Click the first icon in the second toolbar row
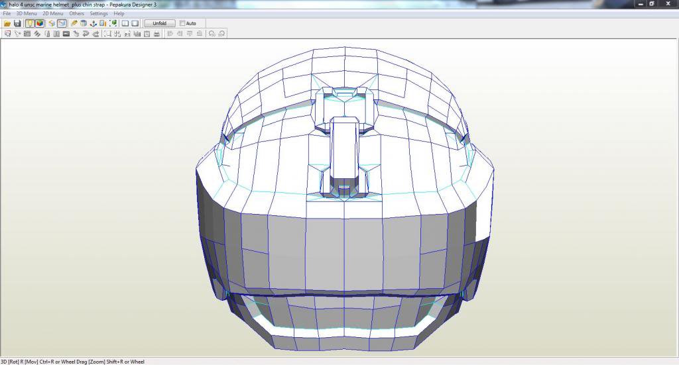Viewport: 679px width, 365px height. [x=7, y=34]
